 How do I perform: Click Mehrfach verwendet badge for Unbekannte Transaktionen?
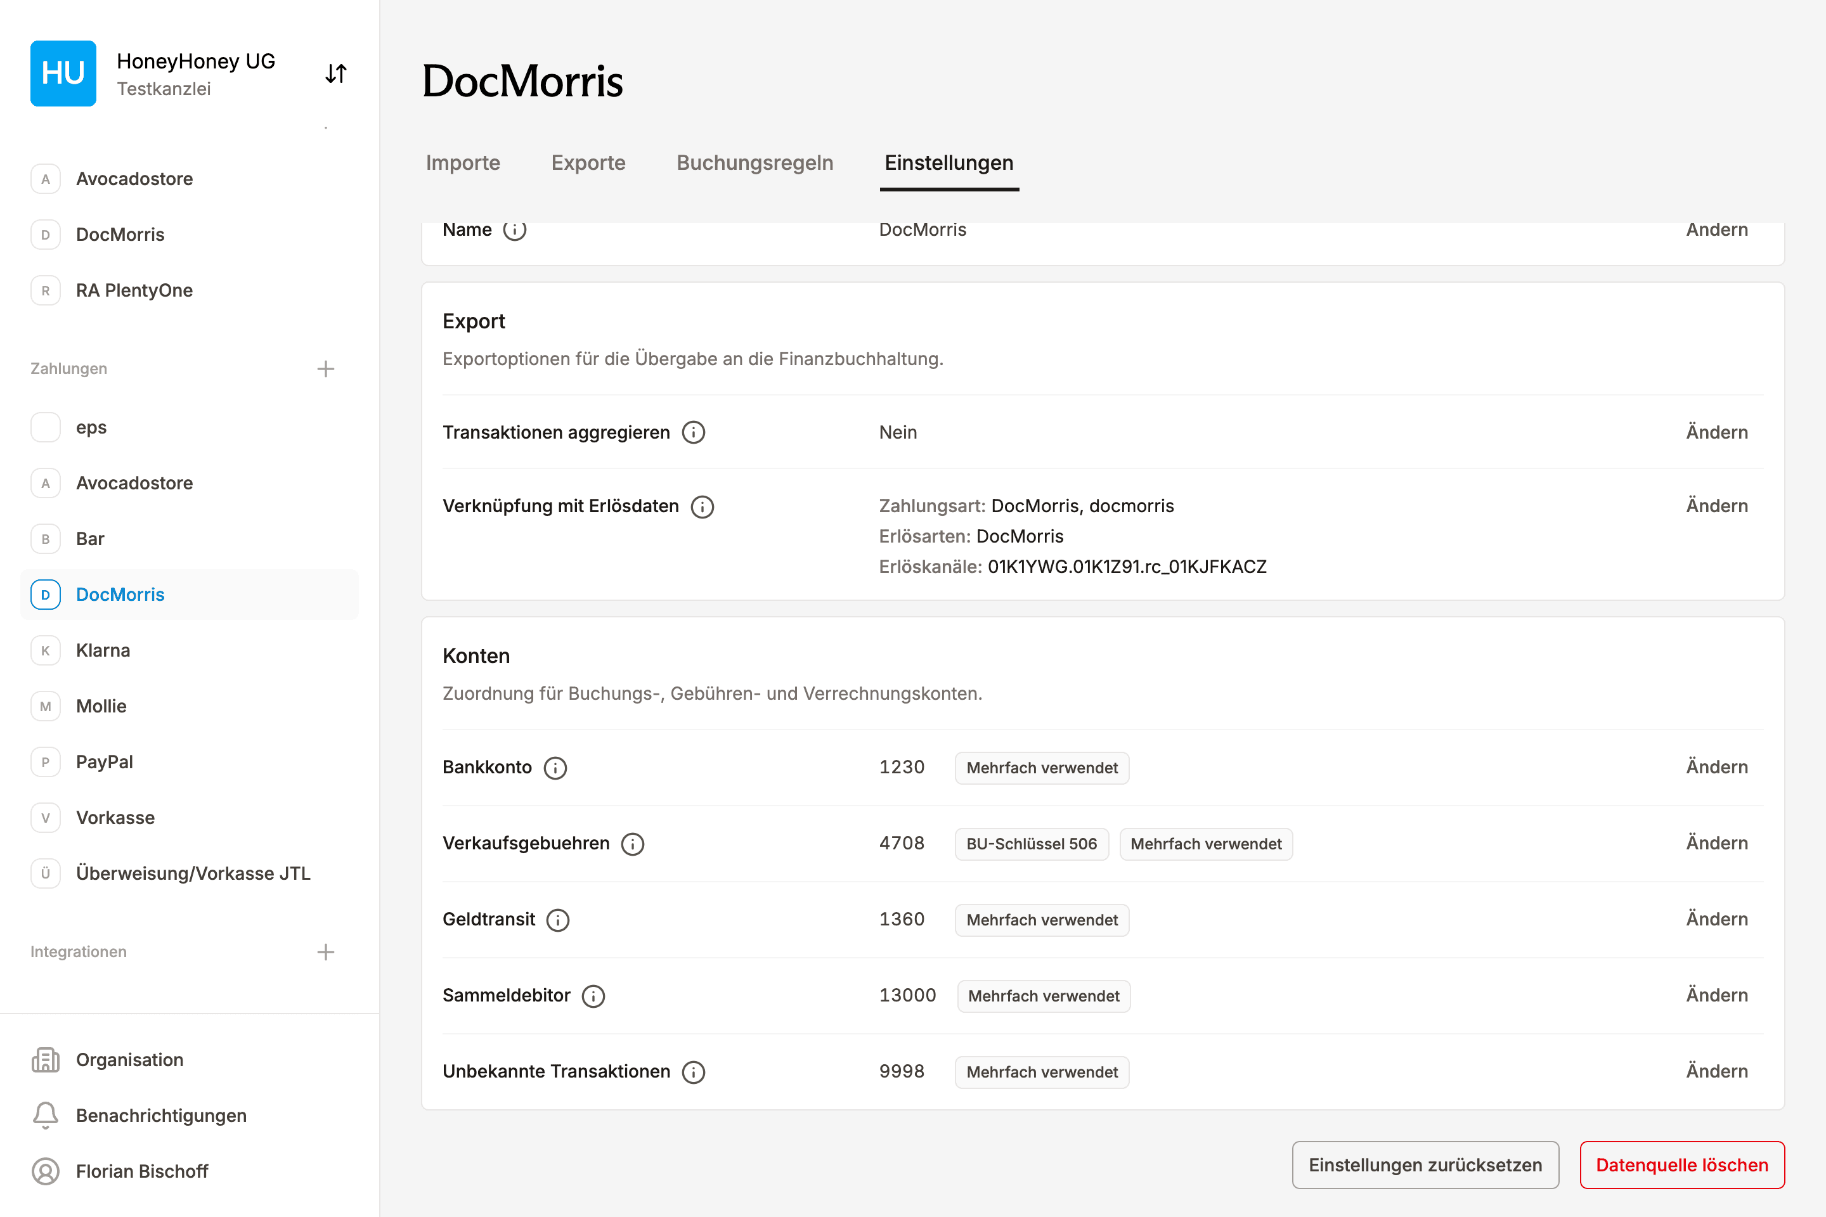[x=1042, y=1072]
